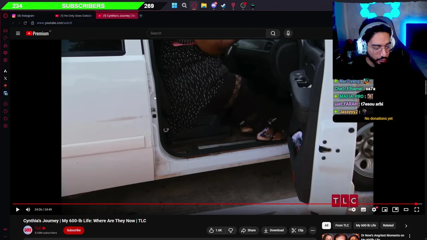Screen dimensions: 427x240
Task: Open the YouTube guide hamburger menu
Action: [x=18, y=33]
